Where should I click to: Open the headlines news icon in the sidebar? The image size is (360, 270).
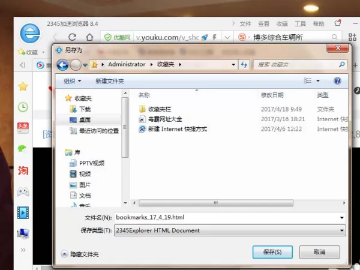[x=23, y=128]
